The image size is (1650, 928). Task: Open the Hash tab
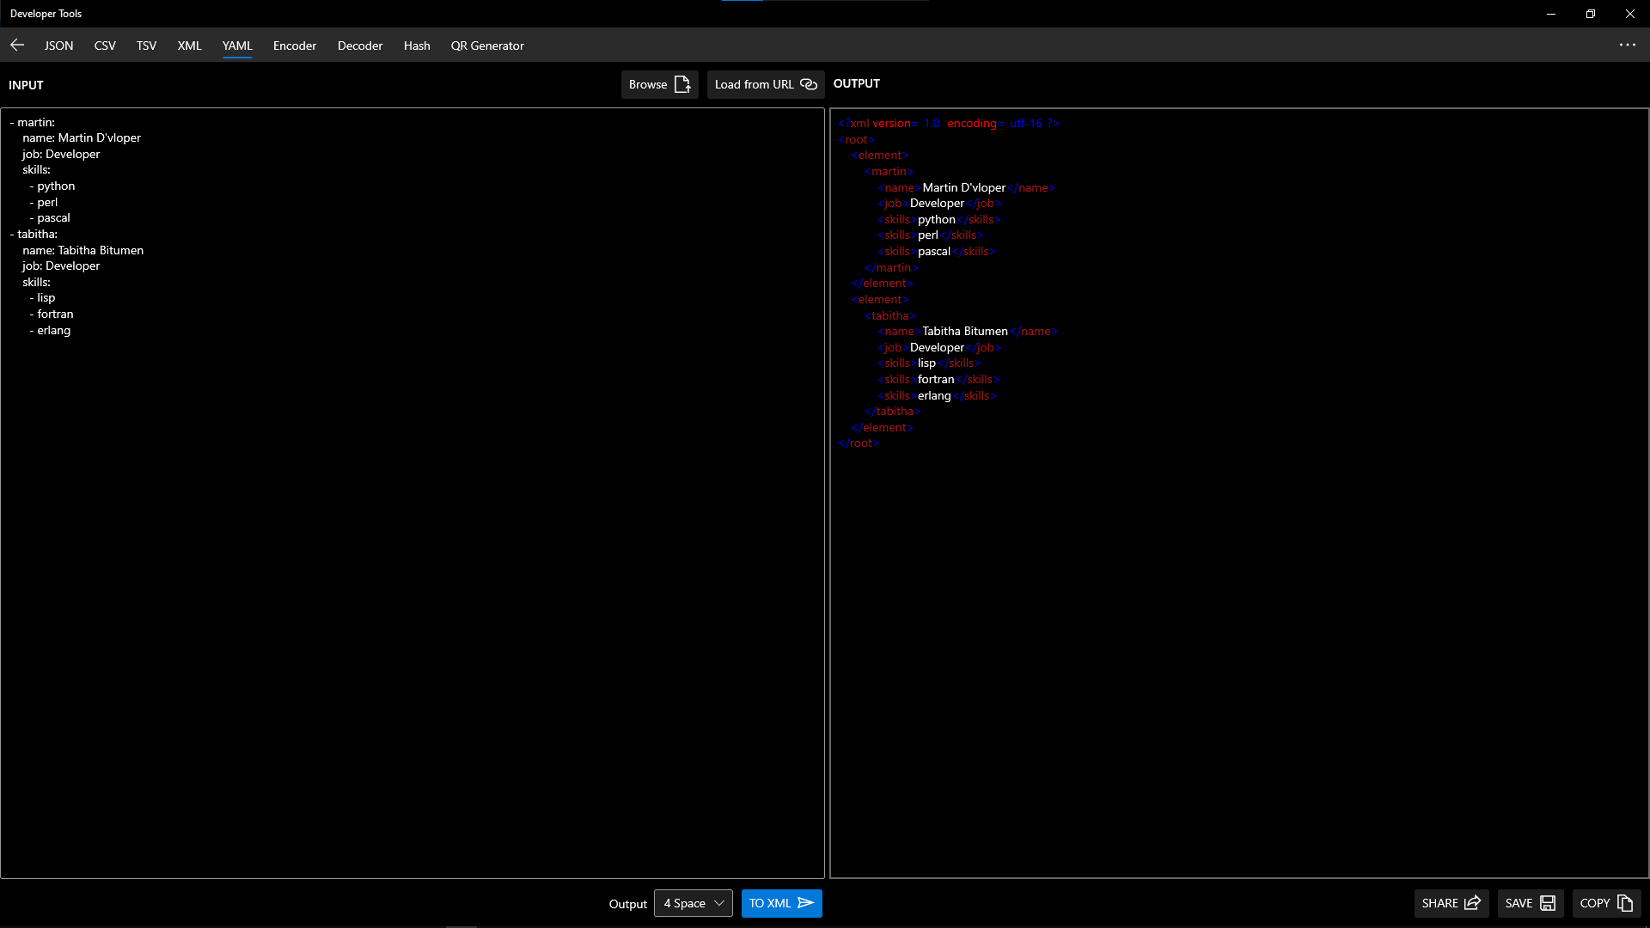417,46
